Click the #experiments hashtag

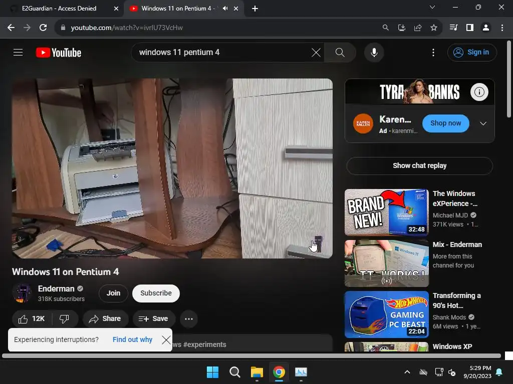[x=205, y=344]
